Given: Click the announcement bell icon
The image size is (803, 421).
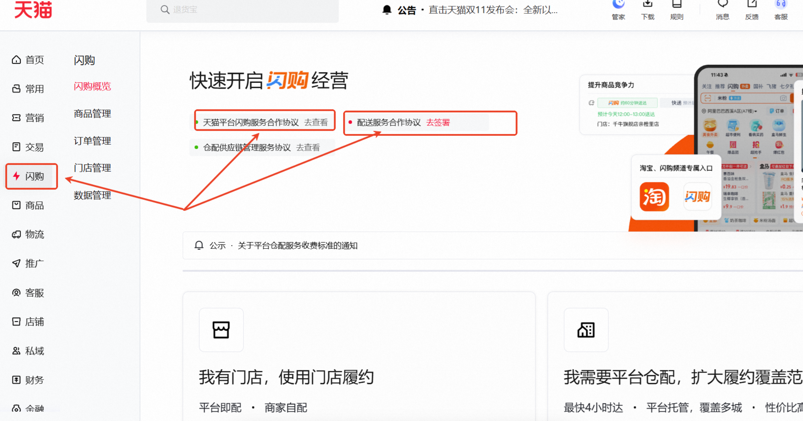Looking at the screenshot, I should [x=387, y=10].
